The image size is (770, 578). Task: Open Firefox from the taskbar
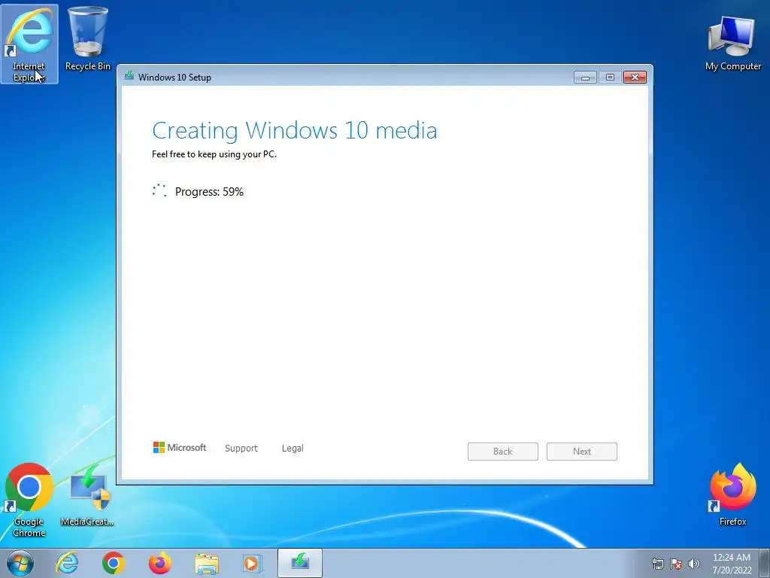(x=160, y=563)
